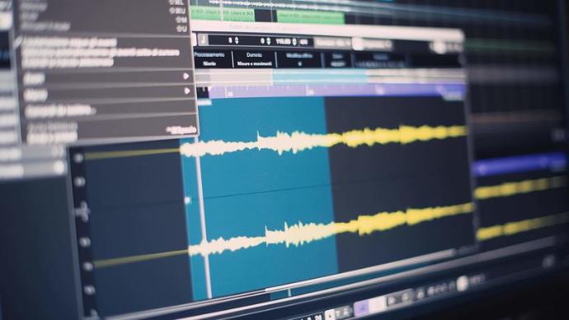Toggle the purple cycle button in transport bar
The image size is (569, 320).
click(362, 308)
